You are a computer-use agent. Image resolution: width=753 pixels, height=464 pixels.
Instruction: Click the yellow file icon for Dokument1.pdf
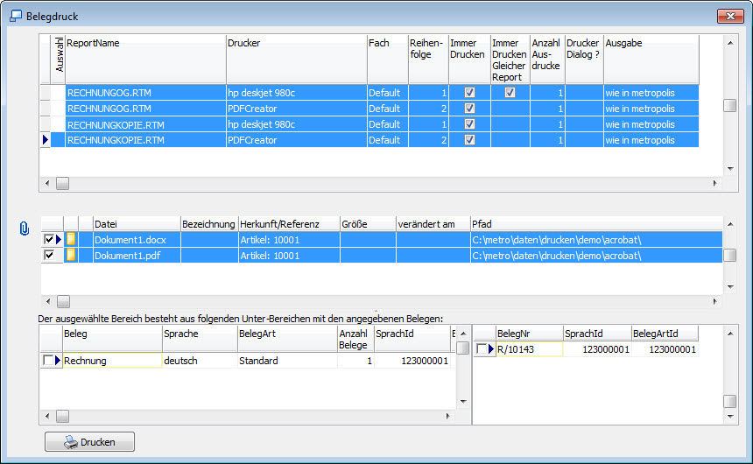(x=71, y=255)
